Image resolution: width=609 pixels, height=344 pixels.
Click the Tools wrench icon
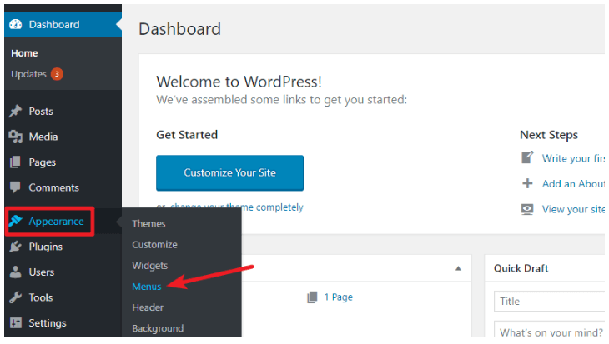click(x=16, y=297)
